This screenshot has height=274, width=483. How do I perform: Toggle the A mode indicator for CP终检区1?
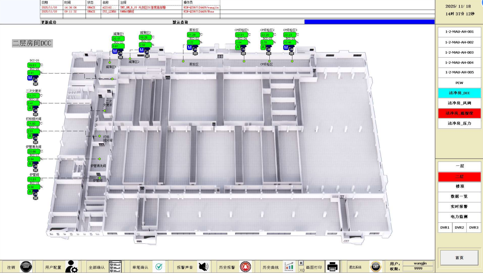238,47
